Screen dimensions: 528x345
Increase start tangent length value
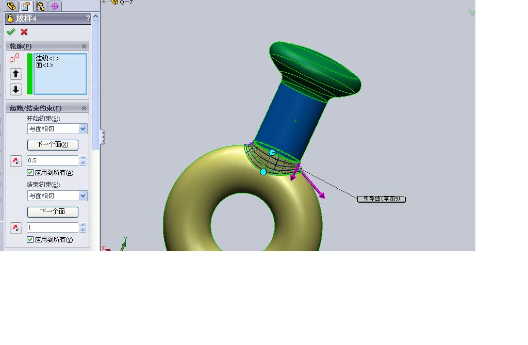point(83,158)
